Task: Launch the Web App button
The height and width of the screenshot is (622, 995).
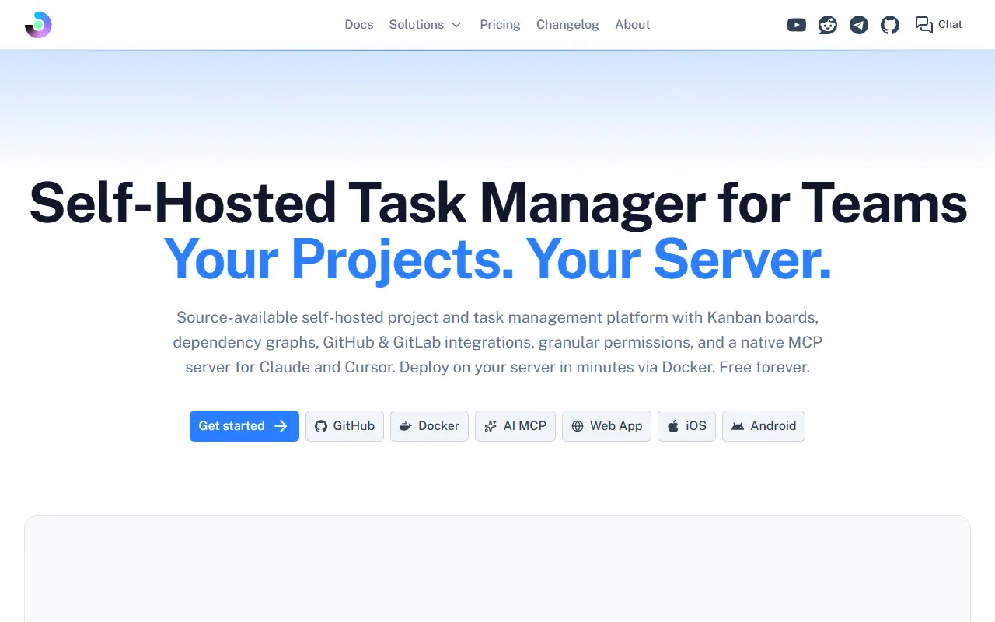Action: tap(606, 426)
